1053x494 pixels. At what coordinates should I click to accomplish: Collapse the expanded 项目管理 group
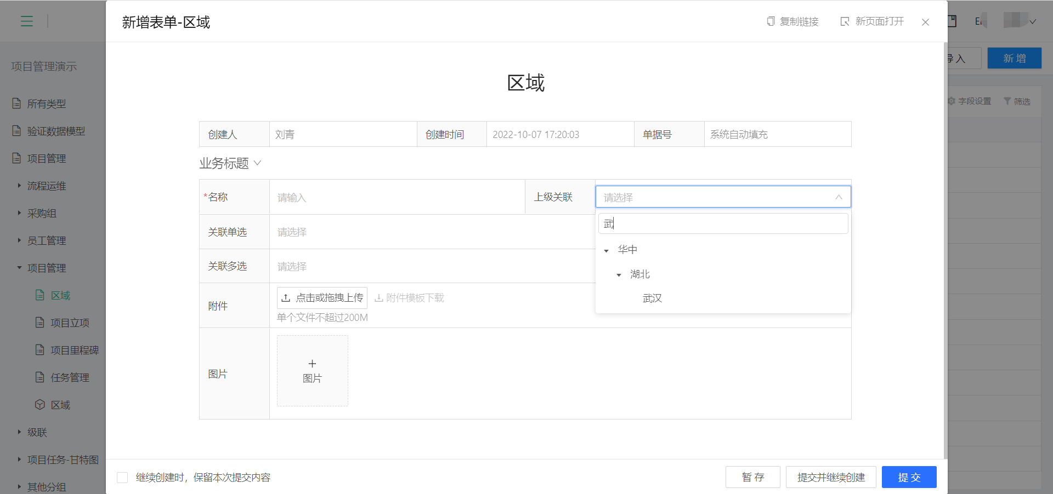tap(19, 268)
